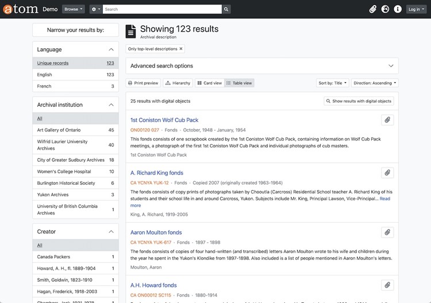
Task: Select Table view layout
Action: click(x=239, y=83)
